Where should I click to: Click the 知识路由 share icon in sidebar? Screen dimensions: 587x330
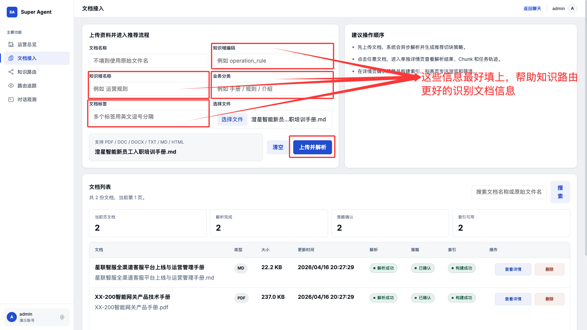pyautogui.click(x=11, y=72)
